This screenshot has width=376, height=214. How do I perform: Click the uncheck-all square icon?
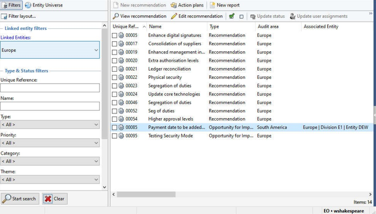click(241, 16)
